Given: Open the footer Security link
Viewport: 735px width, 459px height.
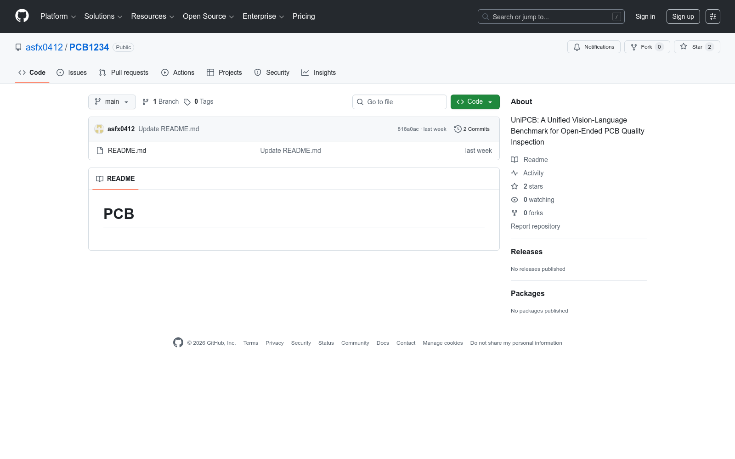Looking at the screenshot, I should pyautogui.click(x=301, y=343).
